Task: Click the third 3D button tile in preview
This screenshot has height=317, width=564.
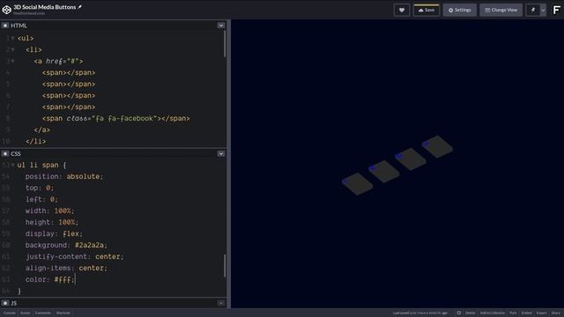Action: (x=411, y=158)
